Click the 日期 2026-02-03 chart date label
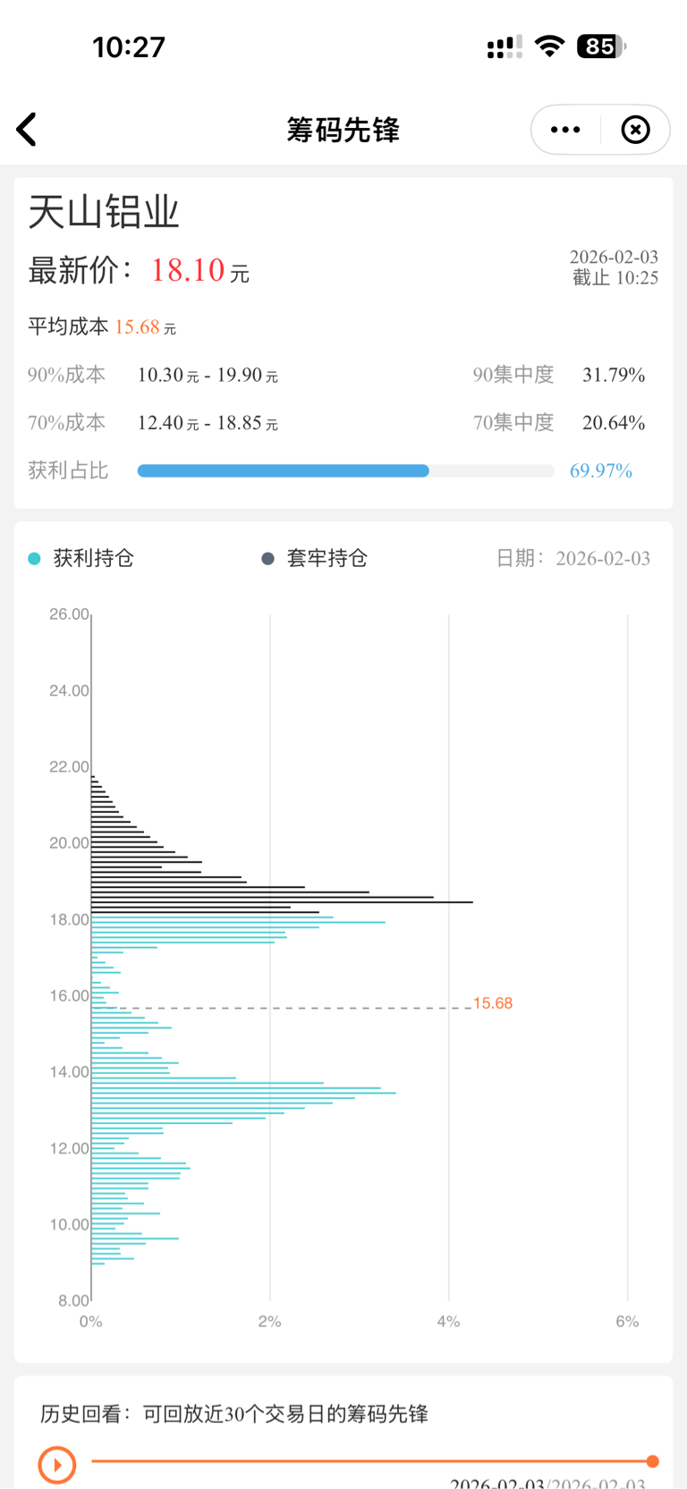This screenshot has height=1489, width=687. (573, 559)
